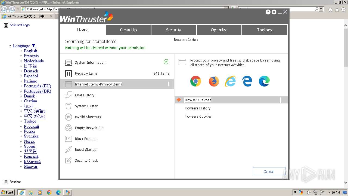
Task: Select Browsers History row
Action: [x=231, y=108]
